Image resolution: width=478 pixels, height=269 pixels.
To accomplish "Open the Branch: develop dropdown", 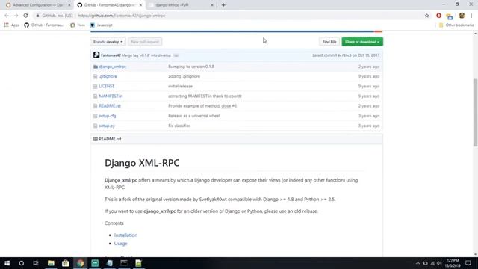I will (108, 42).
